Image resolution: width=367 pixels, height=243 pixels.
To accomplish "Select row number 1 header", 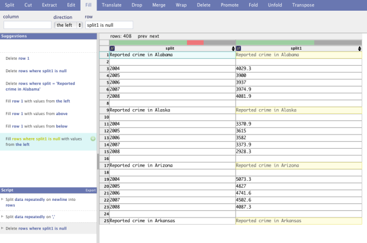I will pyautogui.click(x=104, y=55).
